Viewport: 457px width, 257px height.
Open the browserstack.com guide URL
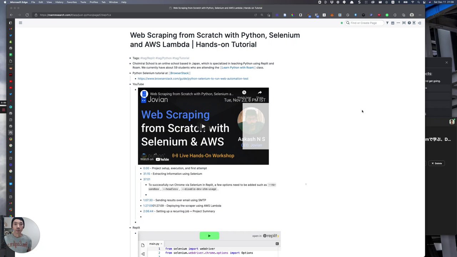tap(193, 79)
